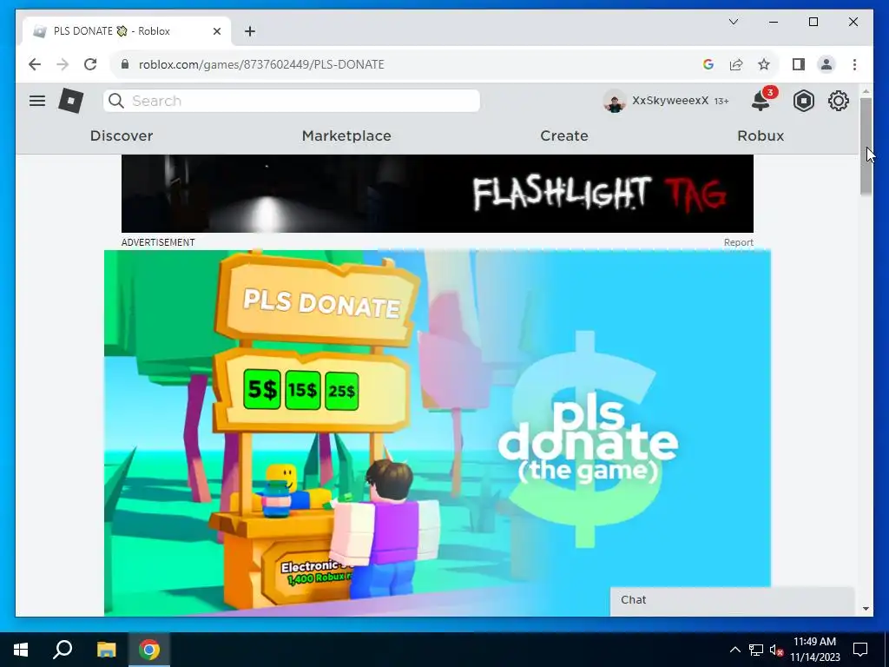Open the Chrome three-dot menu
The width and height of the screenshot is (889, 667).
pyautogui.click(x=854, y=64)
